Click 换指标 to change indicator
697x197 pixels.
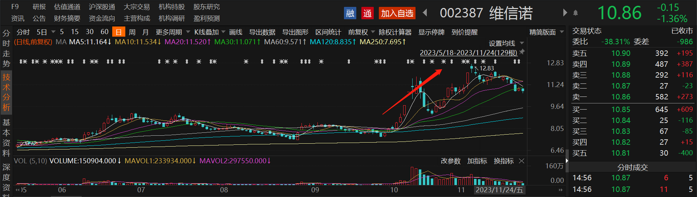click(x=504, y=161)
